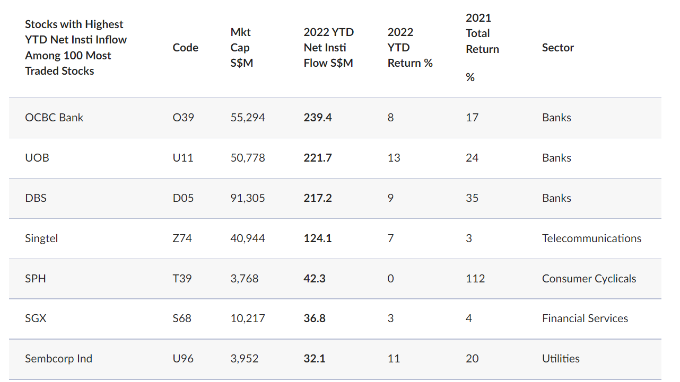Click the DBS stock name cell
The height and width of the screenshot is (382, 680).
click(36, 198)
